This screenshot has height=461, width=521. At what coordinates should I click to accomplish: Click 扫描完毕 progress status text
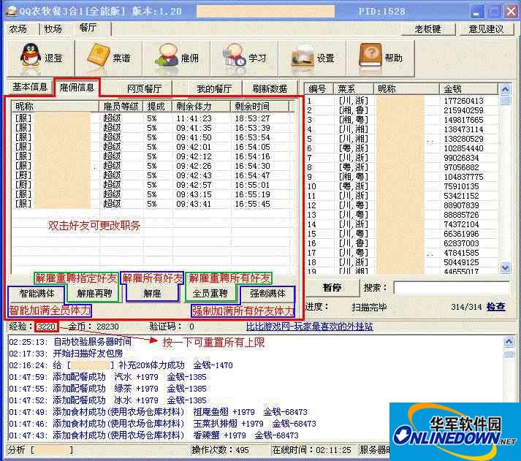point(369,308)
